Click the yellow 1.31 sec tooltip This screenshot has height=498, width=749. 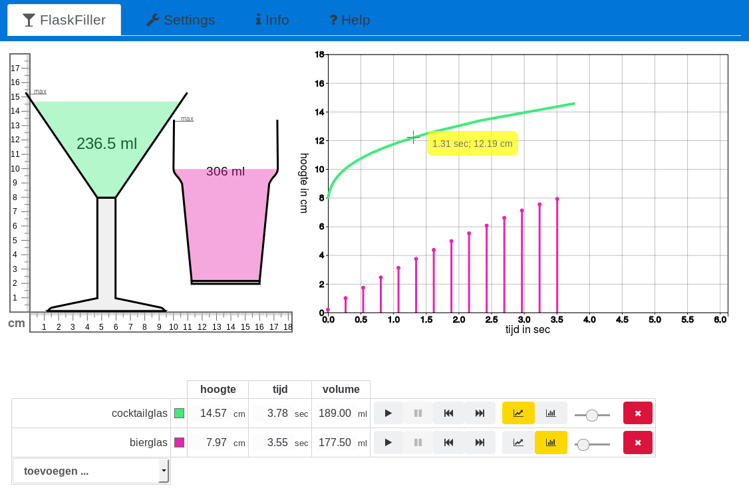point(472,143)
